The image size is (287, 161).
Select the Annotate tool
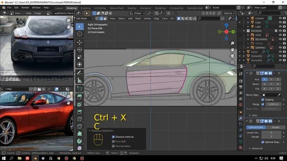point(79,73)
